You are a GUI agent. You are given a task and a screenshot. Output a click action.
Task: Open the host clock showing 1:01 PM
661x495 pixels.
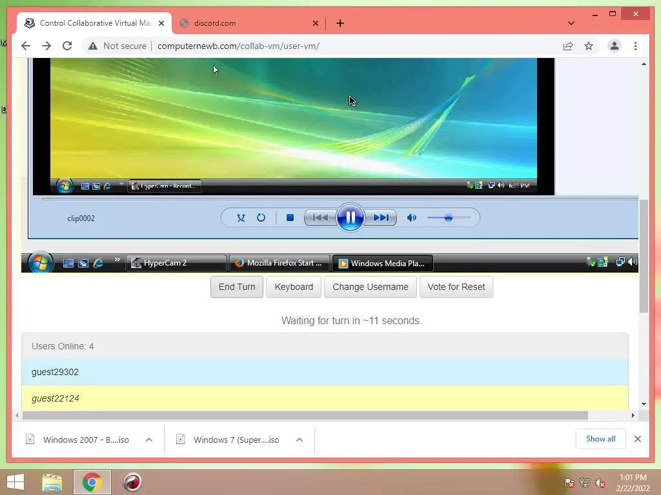click(633, 483)
